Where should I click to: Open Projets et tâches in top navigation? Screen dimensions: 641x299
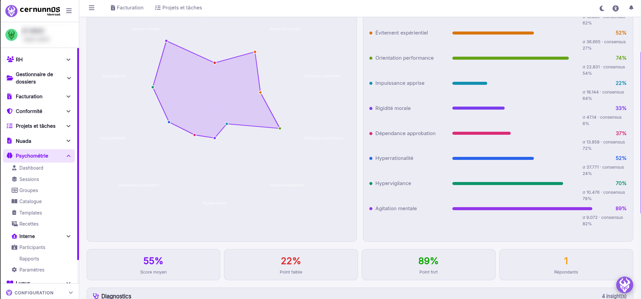[178, 8]
